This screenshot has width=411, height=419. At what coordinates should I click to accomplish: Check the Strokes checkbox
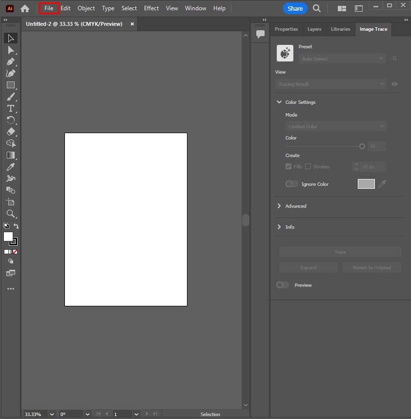coord(308,166)
